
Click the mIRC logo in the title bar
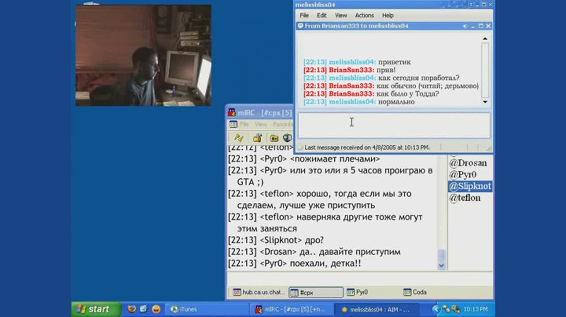232,113
